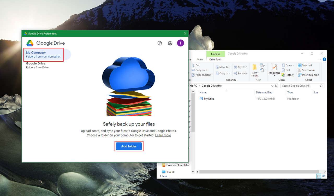Open the Manage Drive Tools tab
This screenshot has width=334, height=196.
coord(216,59)
